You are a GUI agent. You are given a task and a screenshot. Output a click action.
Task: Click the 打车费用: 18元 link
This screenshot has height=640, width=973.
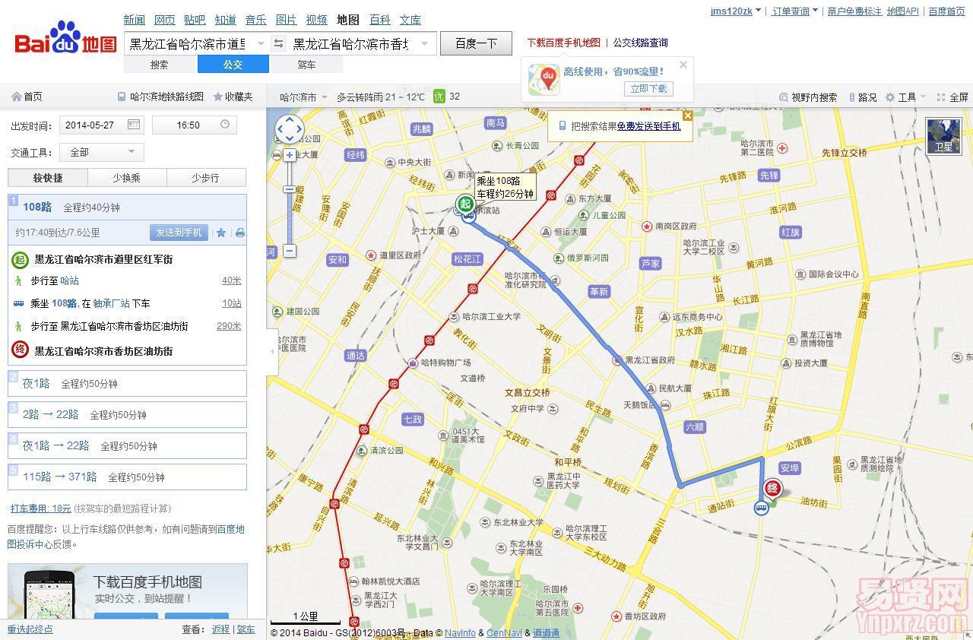coord(40,509)
